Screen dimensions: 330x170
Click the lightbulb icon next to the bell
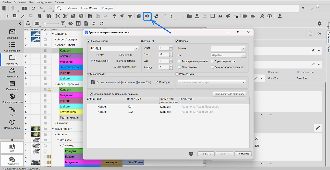[115, 16]
